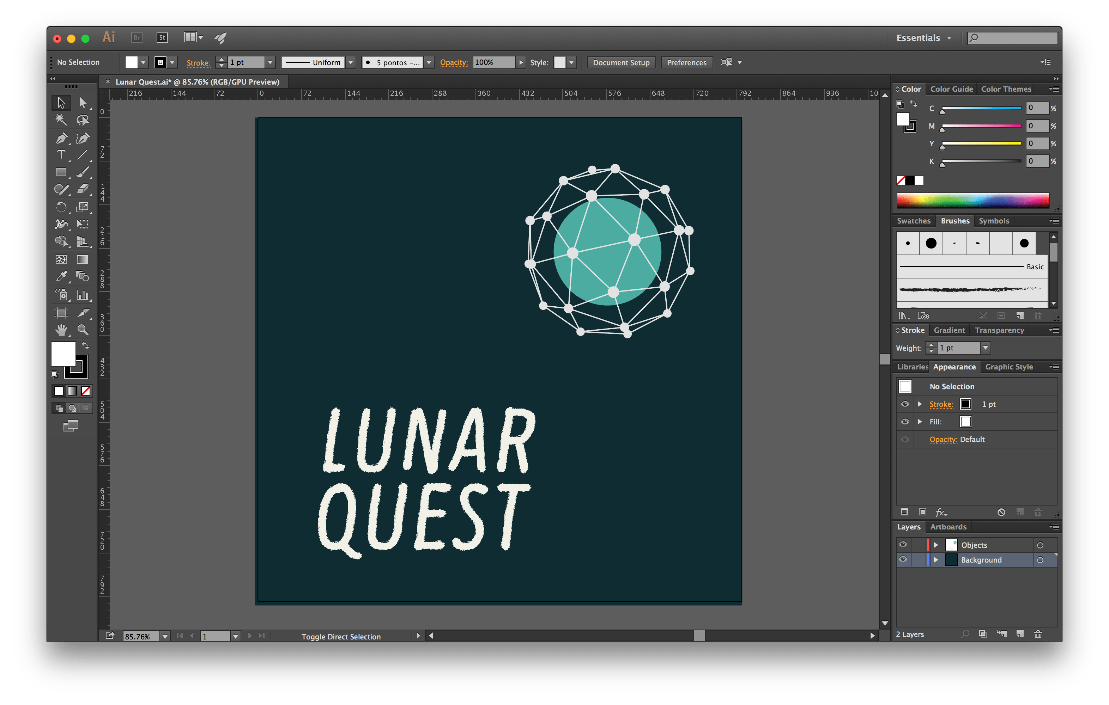Hide the Background layer
Screen dimensions: 1109x705
click(x=903, y=559)
